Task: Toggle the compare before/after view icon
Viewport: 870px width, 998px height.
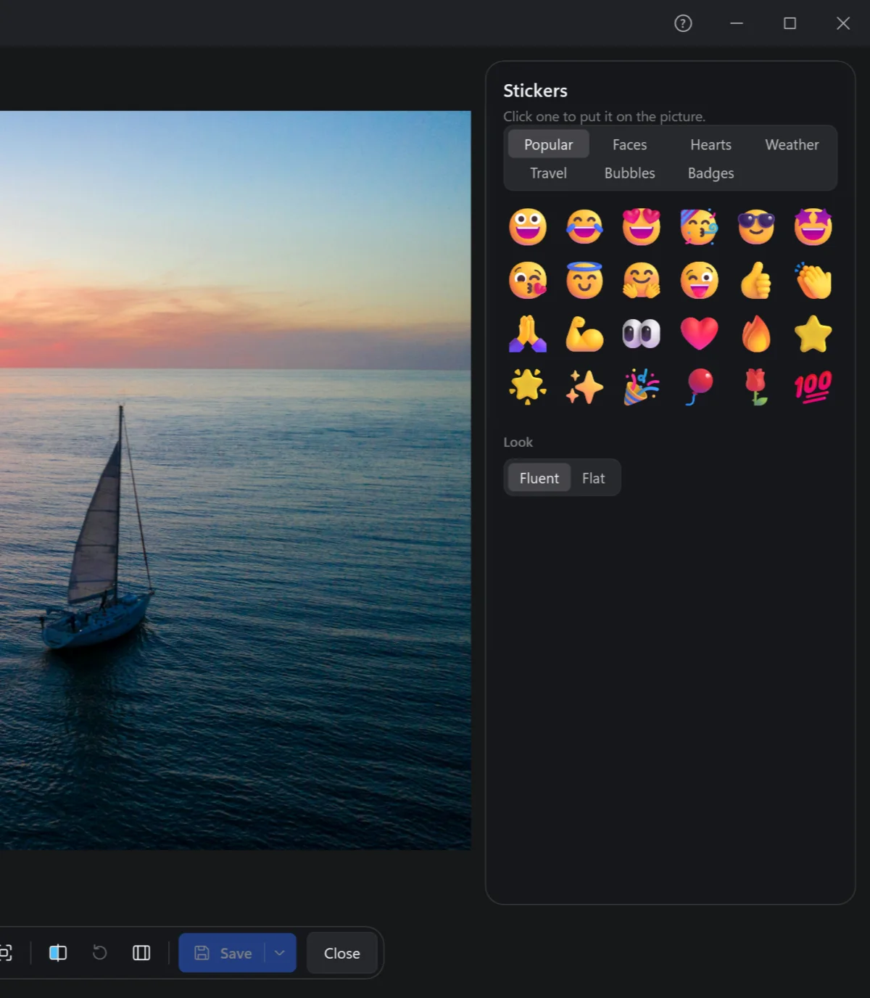Action: 58,952
